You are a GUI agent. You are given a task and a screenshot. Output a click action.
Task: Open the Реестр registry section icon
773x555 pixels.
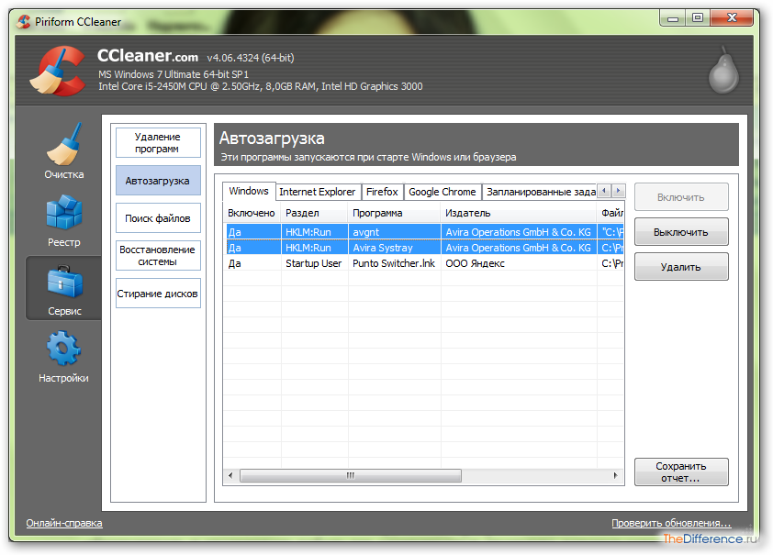(63, 215)
